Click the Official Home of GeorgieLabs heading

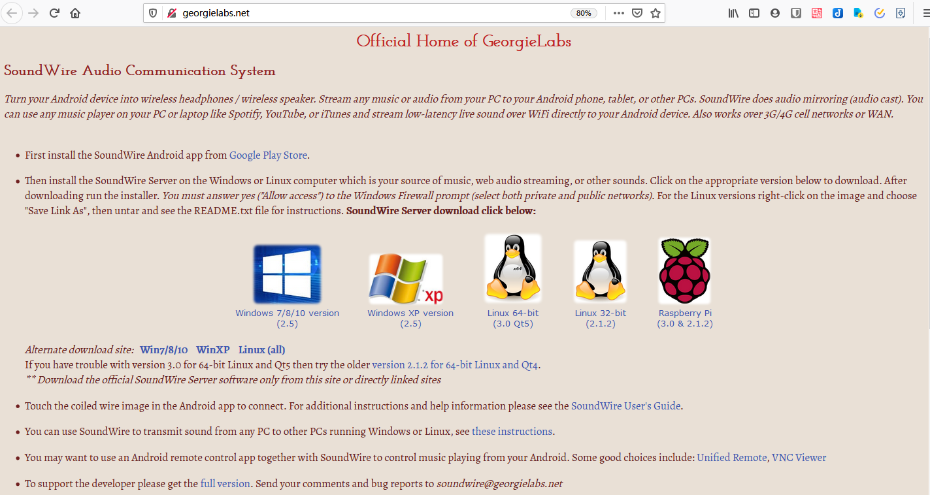pyautogui.click(x=464, y=41)
